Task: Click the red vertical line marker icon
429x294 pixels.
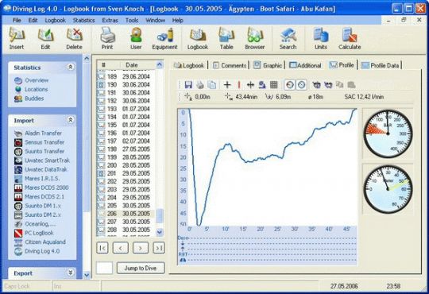Action: click(239, 85)
